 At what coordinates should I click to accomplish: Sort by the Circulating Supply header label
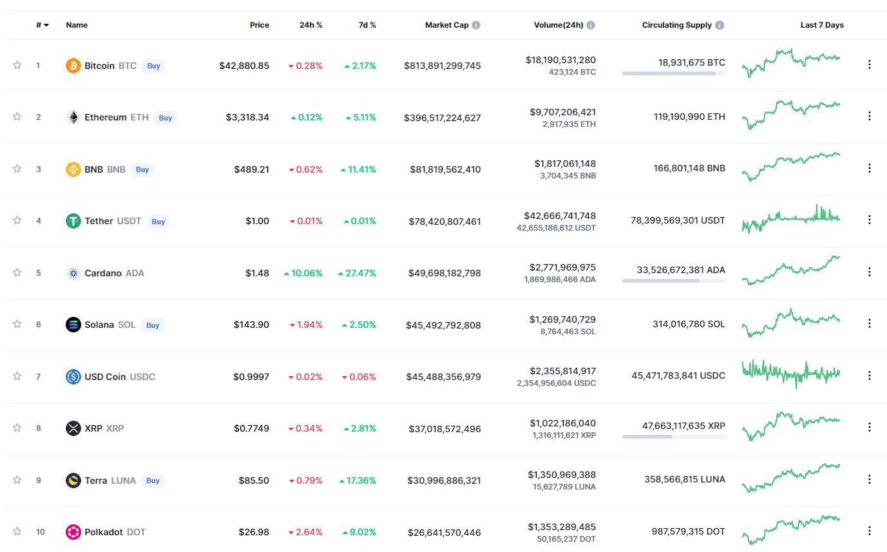click(x=677, y=25)
